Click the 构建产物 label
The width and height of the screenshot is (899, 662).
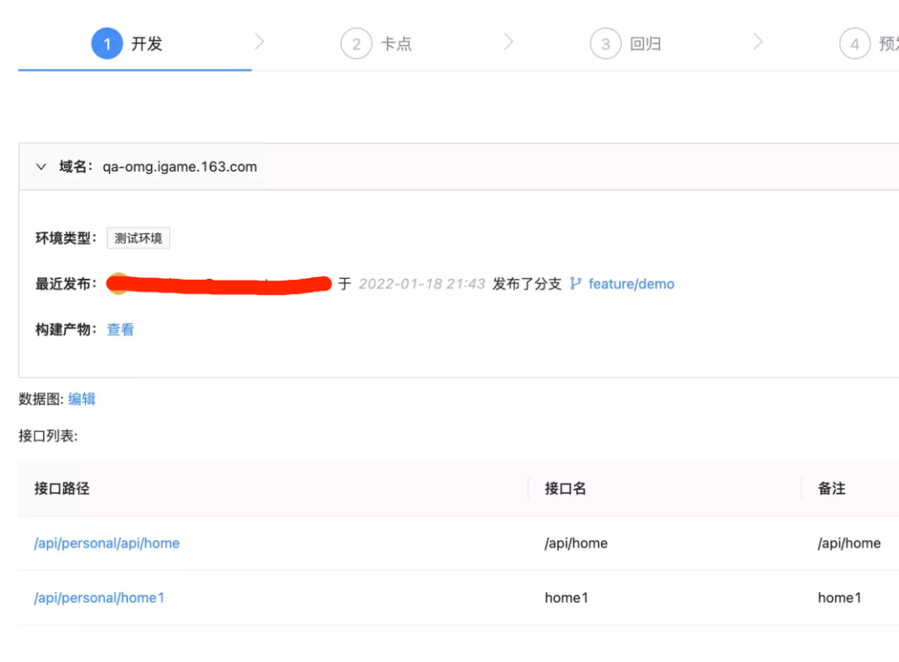click(x=66, y=330)
